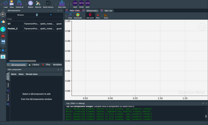Click the Load design icon
Image resolution: width=208 pixels, height=125 pixels.
pyautogui.click(x=6, y=4)
